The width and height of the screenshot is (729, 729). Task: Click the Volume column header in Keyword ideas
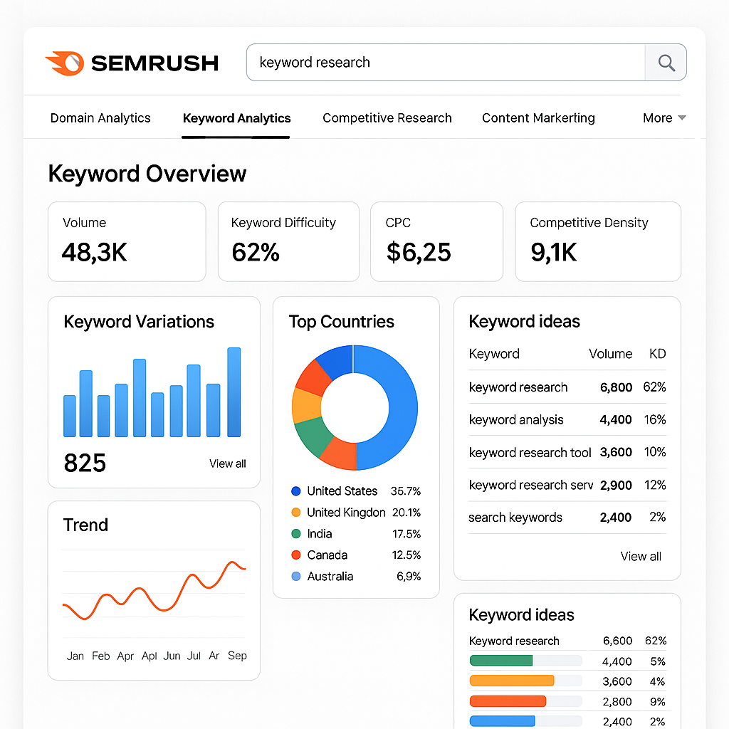coord(610,354)
